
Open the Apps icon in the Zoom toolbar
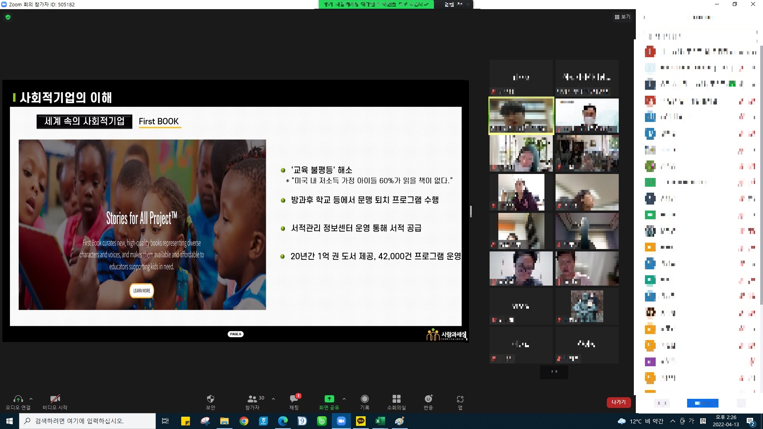460,399
